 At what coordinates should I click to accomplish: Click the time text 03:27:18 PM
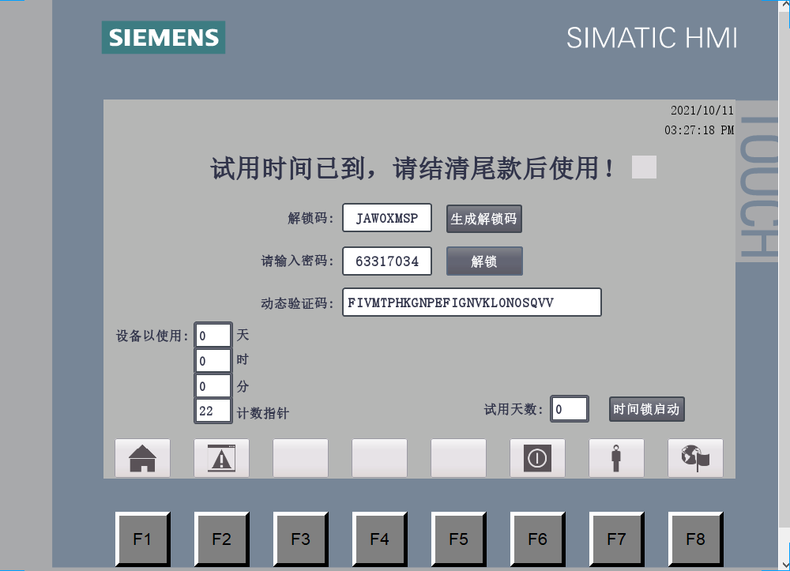tap(699, 130)
